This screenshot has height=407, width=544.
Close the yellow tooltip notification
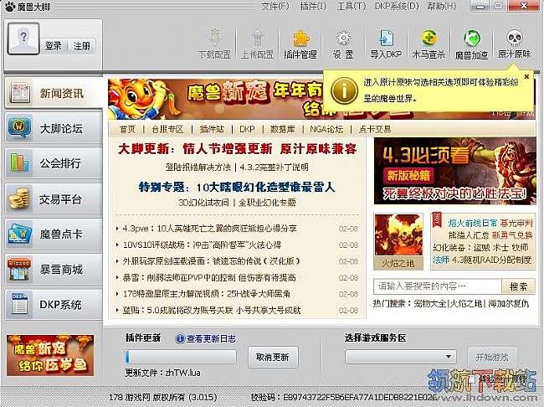(526, 77)
